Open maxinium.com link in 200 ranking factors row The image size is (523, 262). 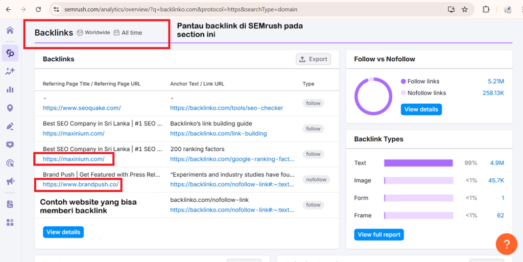click(74, 159)
